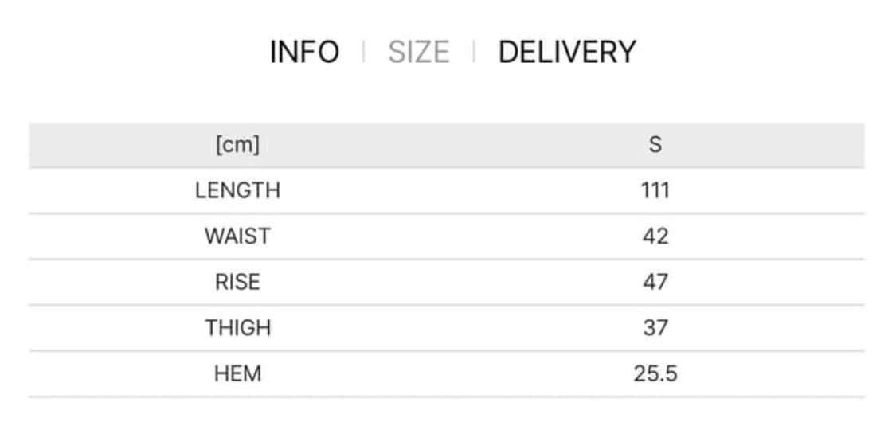Click the rise value 47
Image resolution: width=896 pixels, height=426 pixels.
coord(655,282)
